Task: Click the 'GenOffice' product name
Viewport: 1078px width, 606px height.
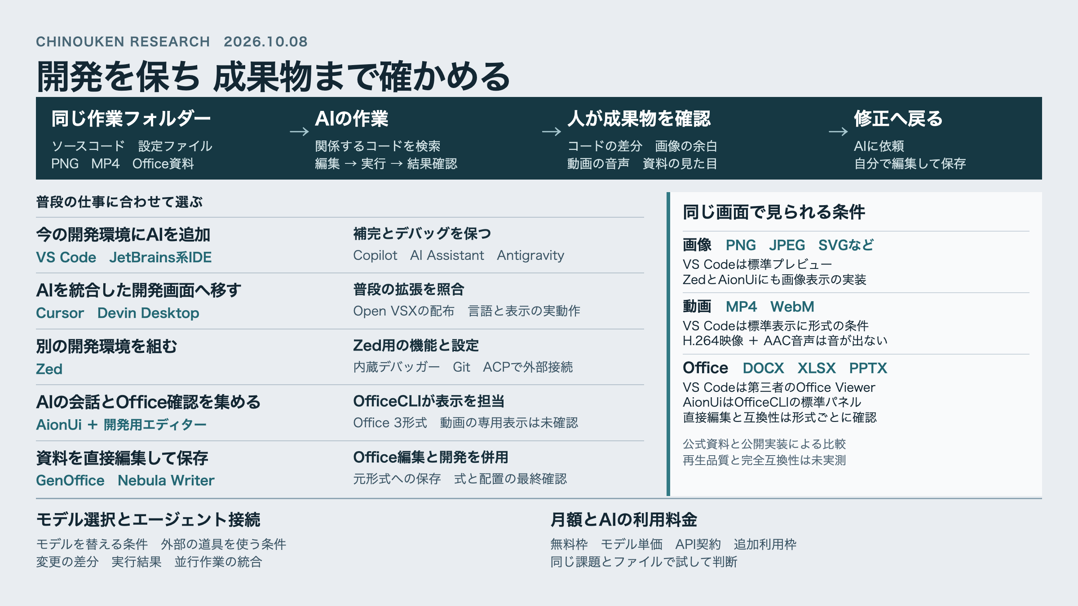Action: coord(70,480)
